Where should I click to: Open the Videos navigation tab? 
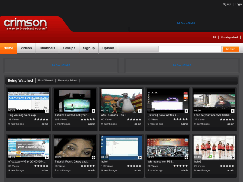[26, 48]
